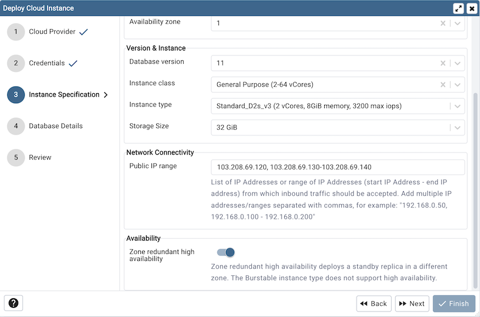This screenshot has width=480, height=317.
Task: Clear the Database version selection
Action: (443, 63)
